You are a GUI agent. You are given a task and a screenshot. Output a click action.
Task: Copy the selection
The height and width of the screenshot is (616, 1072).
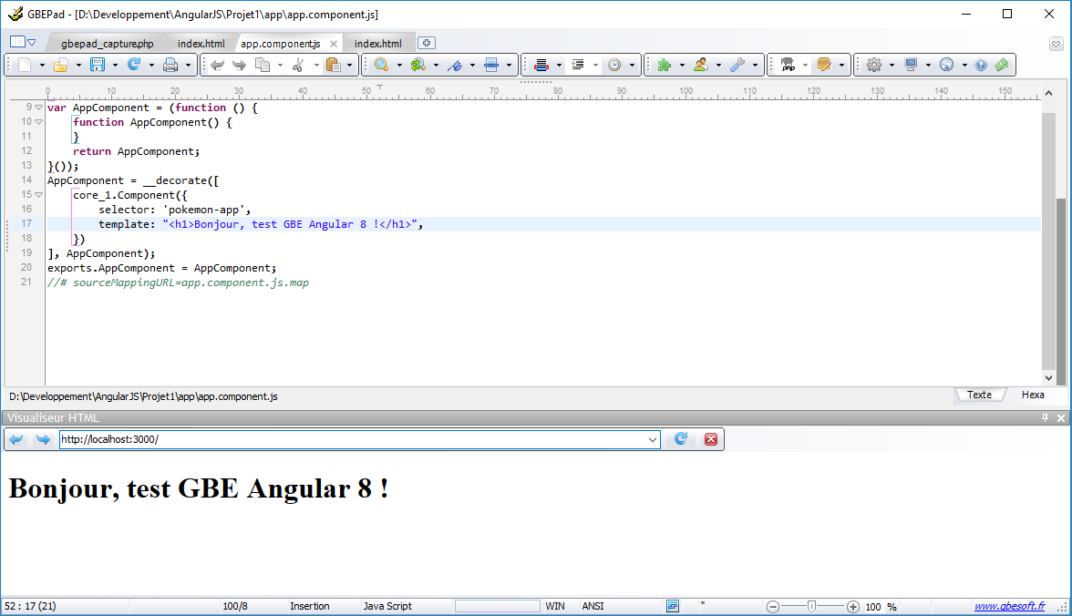click(263, 65)
